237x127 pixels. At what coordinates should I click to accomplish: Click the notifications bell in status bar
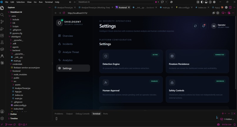click(235, 124)
